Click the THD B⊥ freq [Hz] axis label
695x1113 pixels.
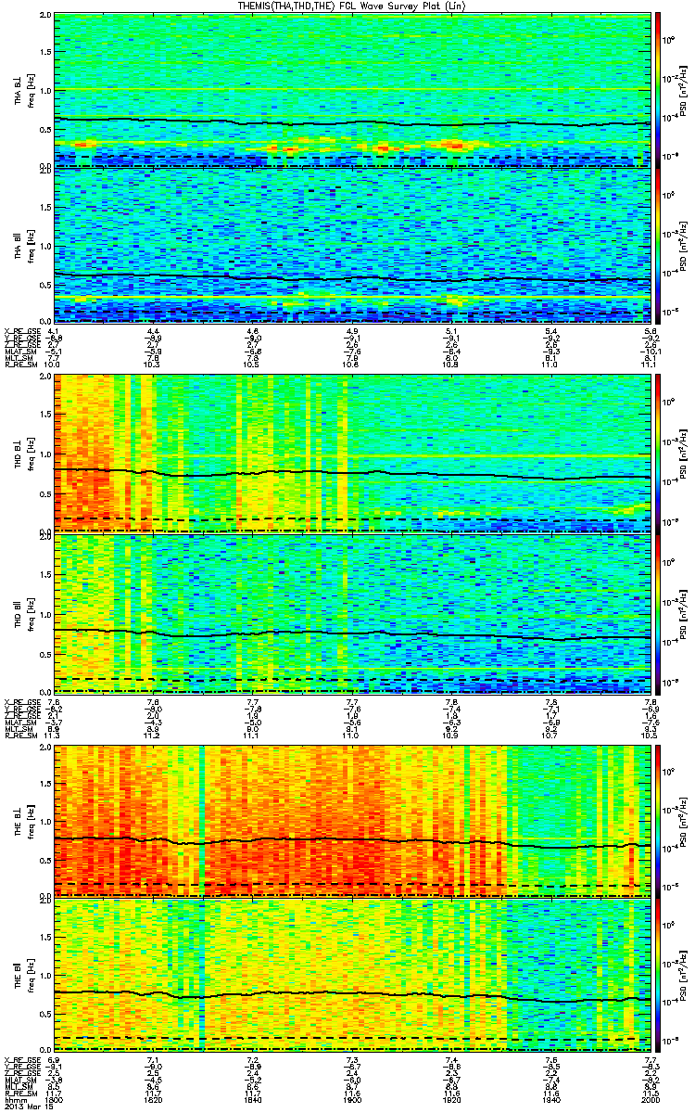(x=22, y=454)
